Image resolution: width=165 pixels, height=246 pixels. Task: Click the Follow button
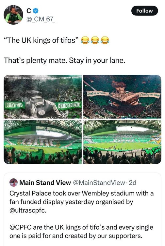click(x=144, y=11)
